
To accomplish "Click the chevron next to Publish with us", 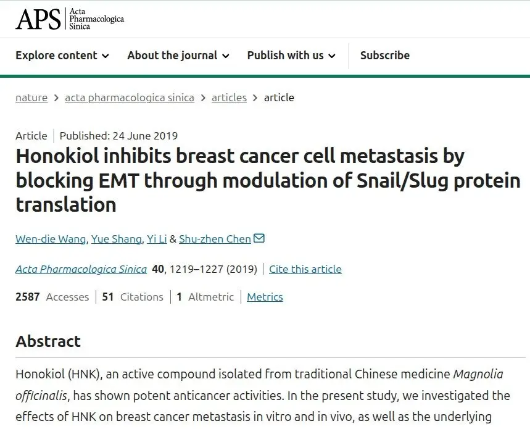I will coord(332,56).
